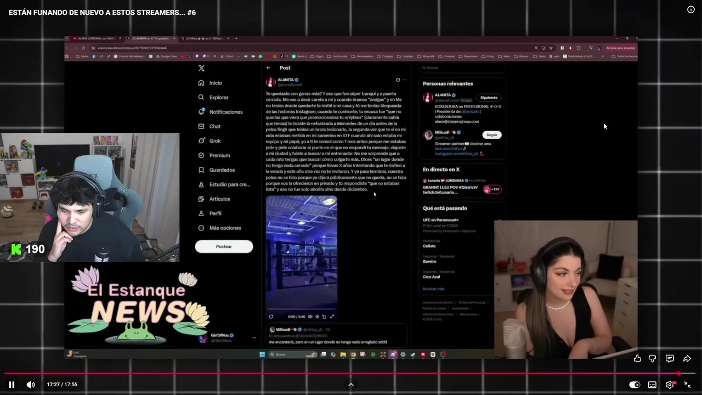The height and width of the screenshot is (395, 702).
Task: Like the video with the thumbs-up icon
Action: pos(637,358)
